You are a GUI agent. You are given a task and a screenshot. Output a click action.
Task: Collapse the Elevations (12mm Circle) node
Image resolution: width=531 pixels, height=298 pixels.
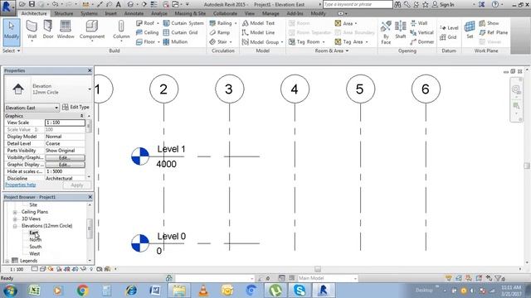coord(15,226)
